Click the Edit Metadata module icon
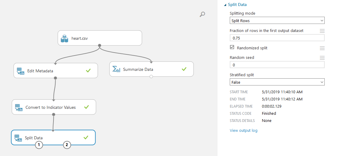The image size is (340, 156). coord(21,71)
